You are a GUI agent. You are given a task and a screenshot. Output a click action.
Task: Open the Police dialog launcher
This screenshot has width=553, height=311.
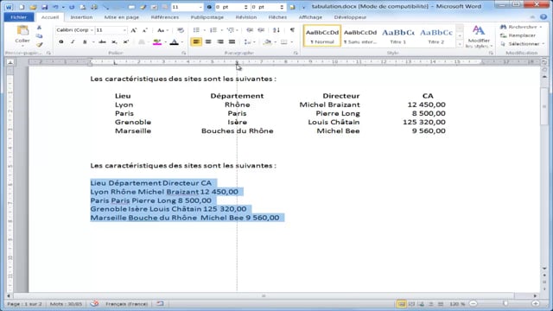[184, 53]
